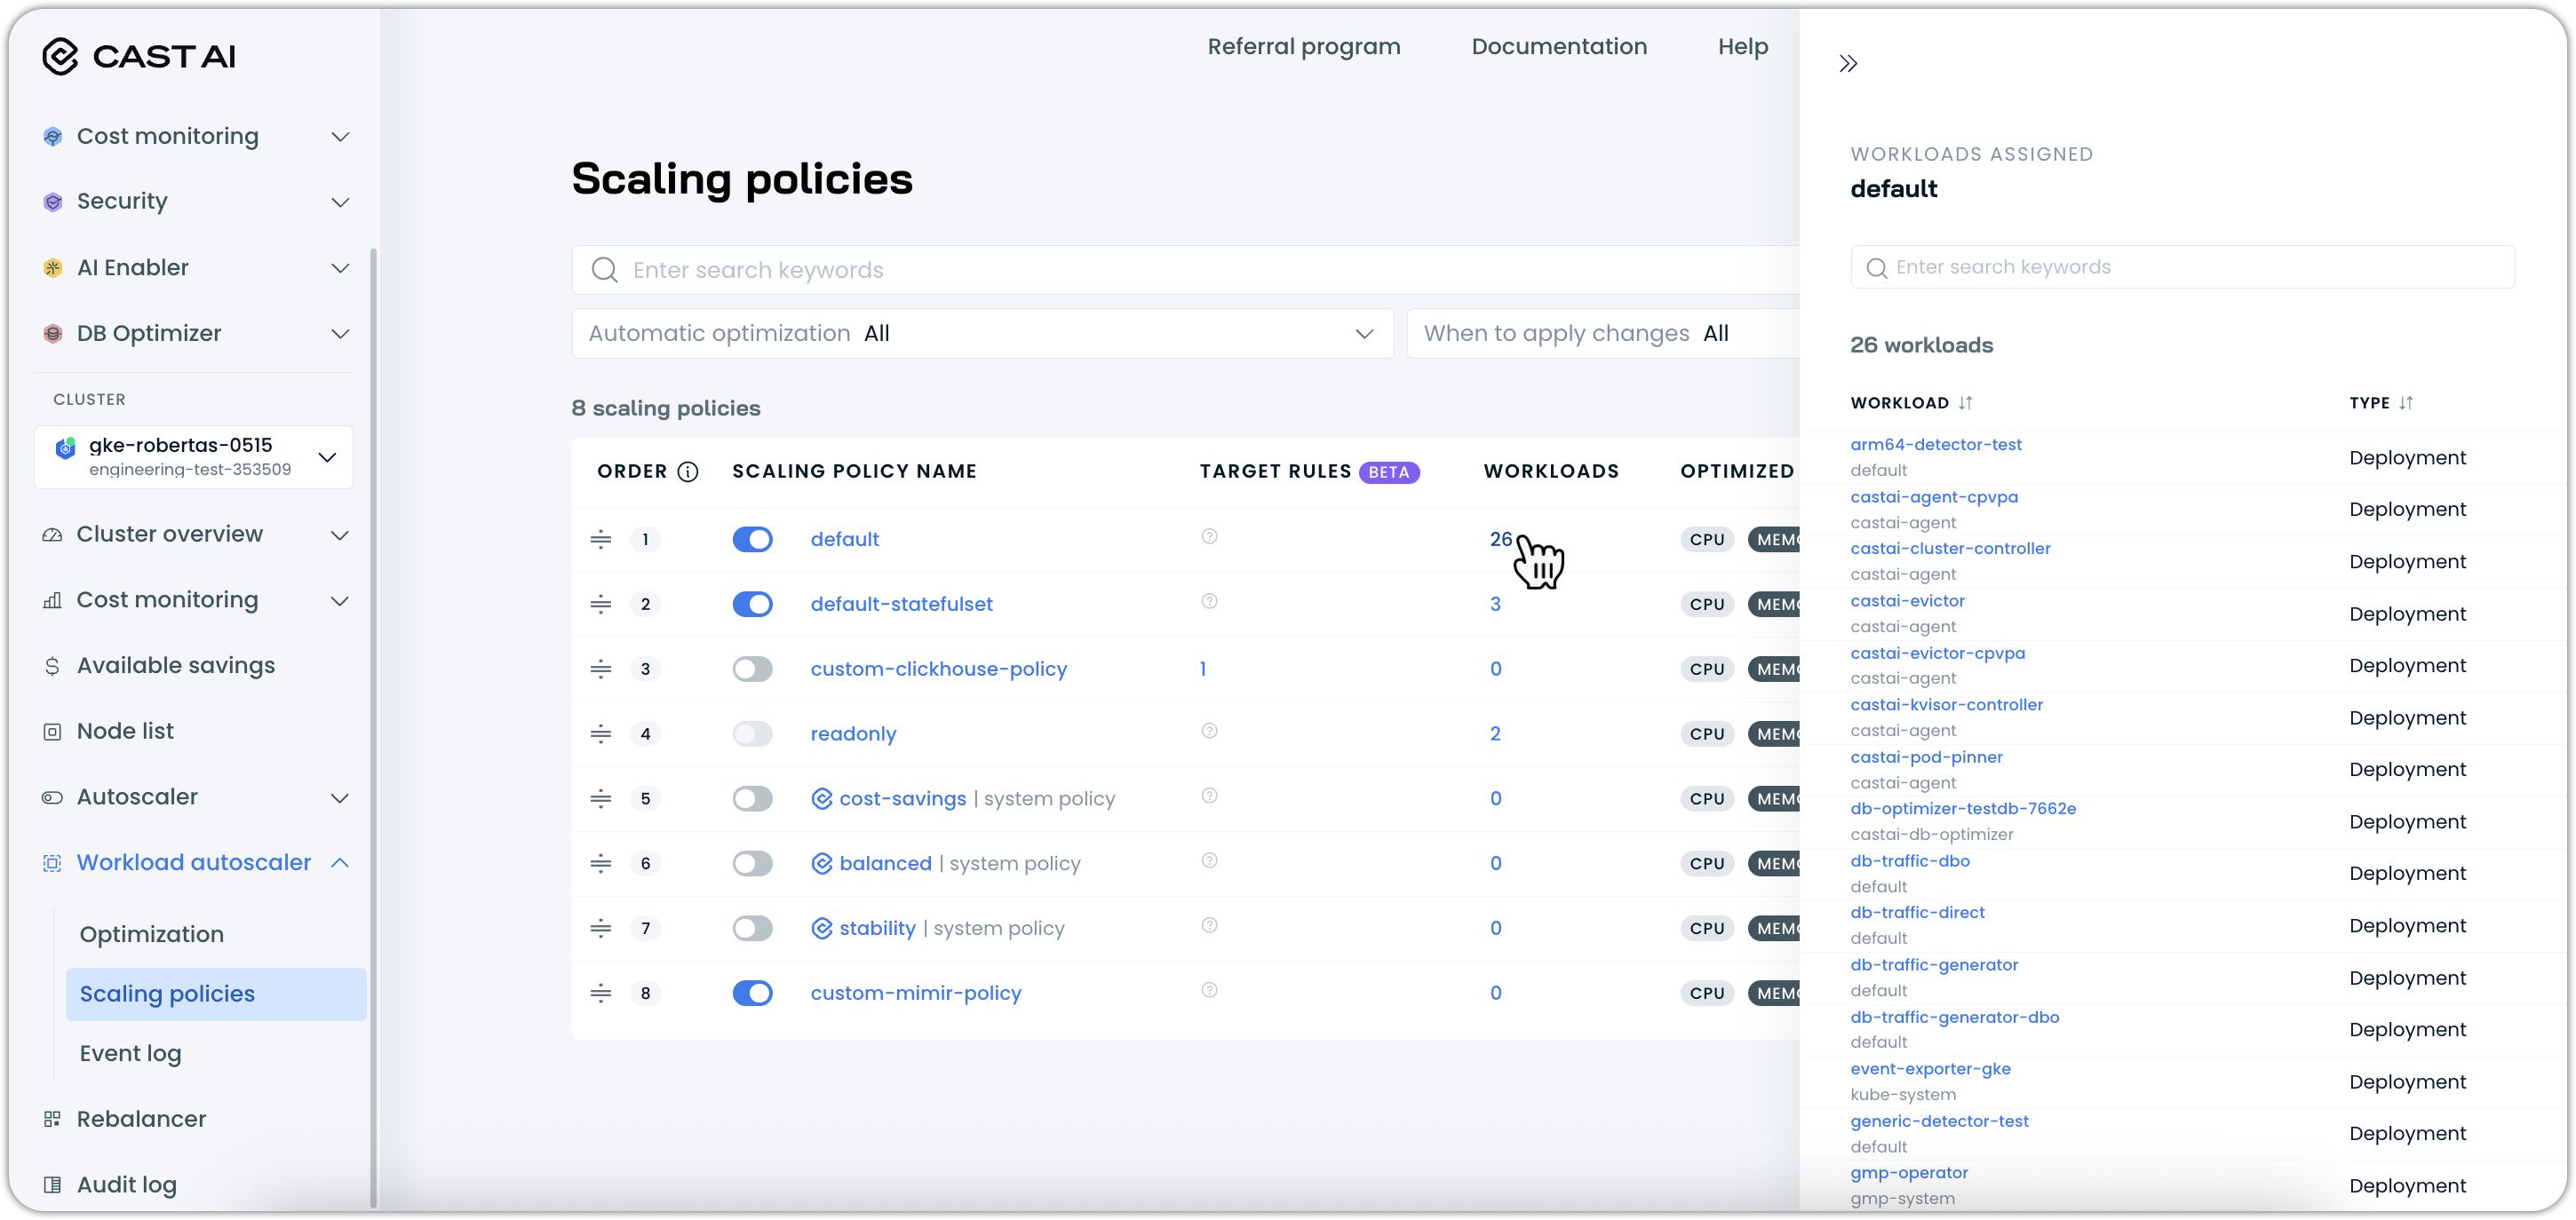The height and width of the screenshot is (1220, 2576).
Task: Click the 26 workloads count for default
Action: 1499,539
